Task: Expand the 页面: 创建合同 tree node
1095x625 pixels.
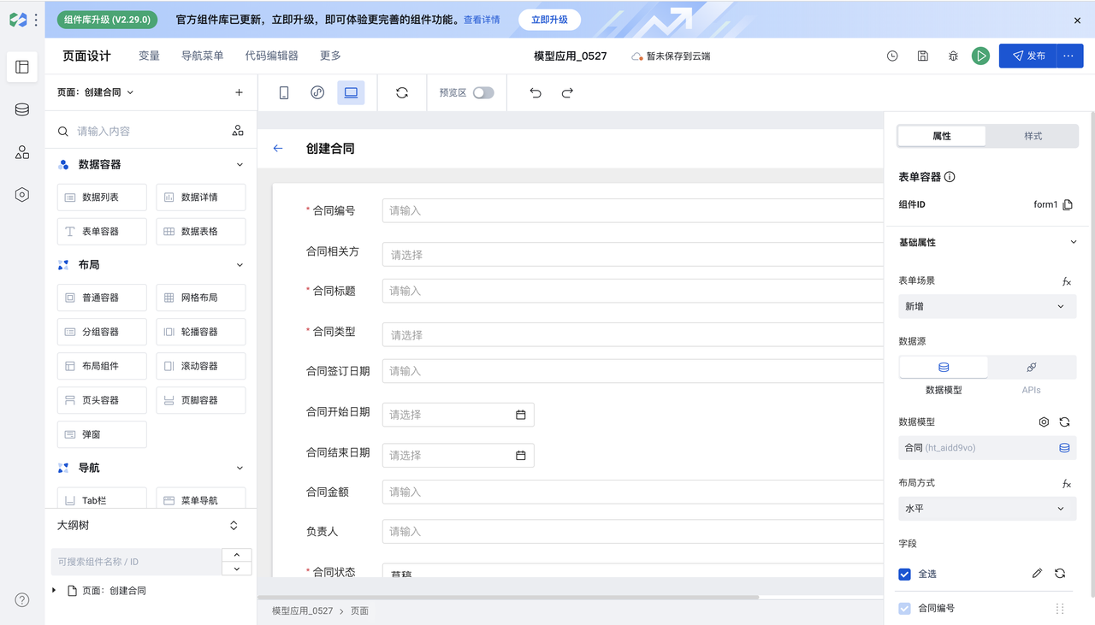Action: coord(54,591)
